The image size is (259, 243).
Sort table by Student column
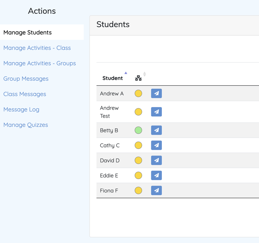(113, 78)
